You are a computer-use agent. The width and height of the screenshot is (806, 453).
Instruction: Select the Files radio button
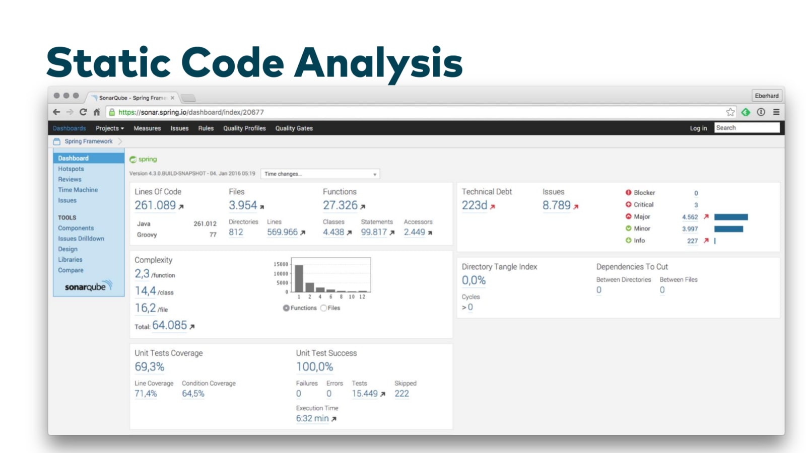[323, 308]
